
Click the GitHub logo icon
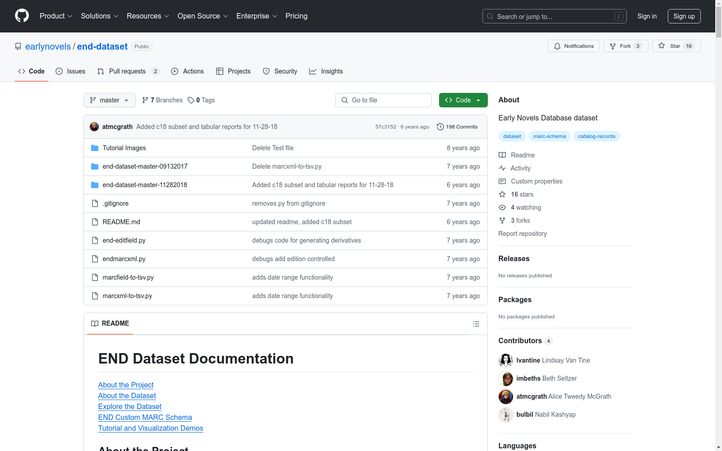(x=22, y=16)
